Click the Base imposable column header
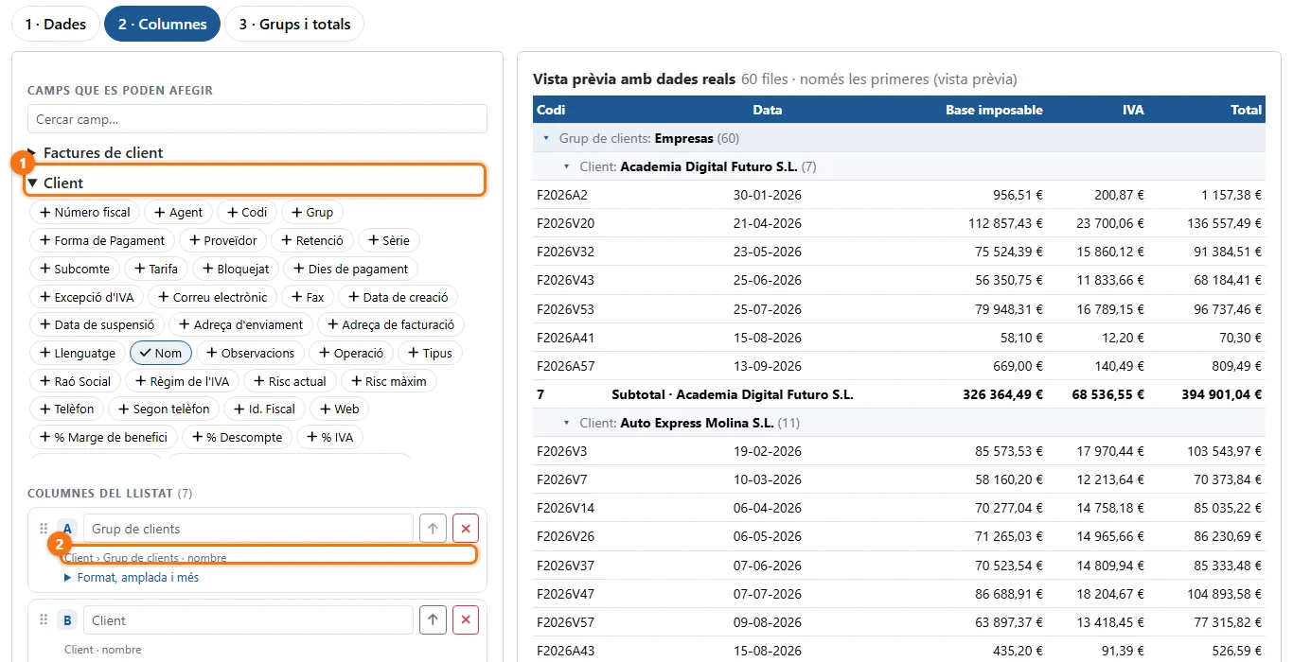The image size is (1293, 662). coord(994,110)
